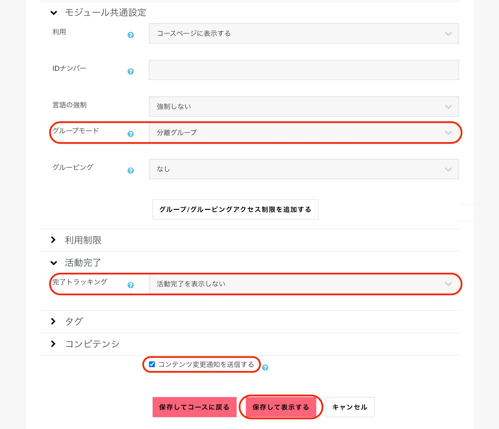The width and height of the screenshot is (499, 429).
Task: Open the 完了トラッキング dropdown
Action: [303, 284]
